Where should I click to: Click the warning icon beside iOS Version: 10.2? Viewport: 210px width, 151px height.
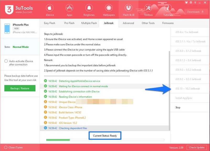point(45,123)
